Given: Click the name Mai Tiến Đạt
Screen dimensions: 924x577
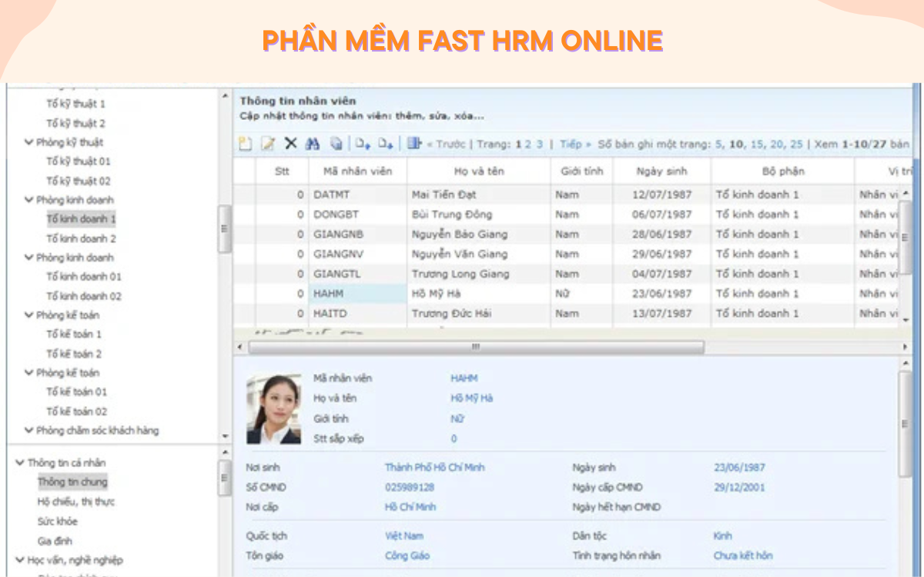Looking at the screenshot, I should [x=444, y=195].
